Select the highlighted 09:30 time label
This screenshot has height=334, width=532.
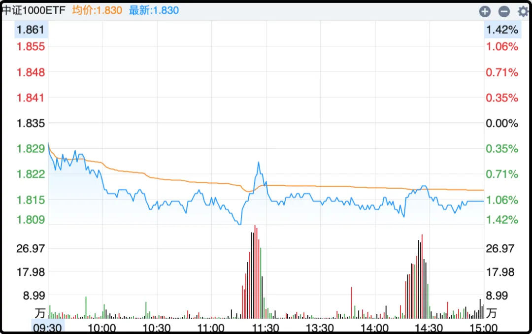click(x=47, y=328)
